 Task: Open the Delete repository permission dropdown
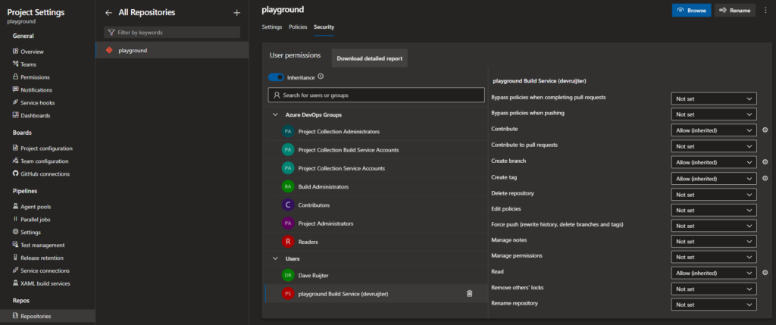(714, 195)
